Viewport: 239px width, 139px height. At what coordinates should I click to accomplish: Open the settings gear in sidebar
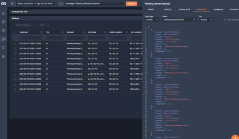3,57
